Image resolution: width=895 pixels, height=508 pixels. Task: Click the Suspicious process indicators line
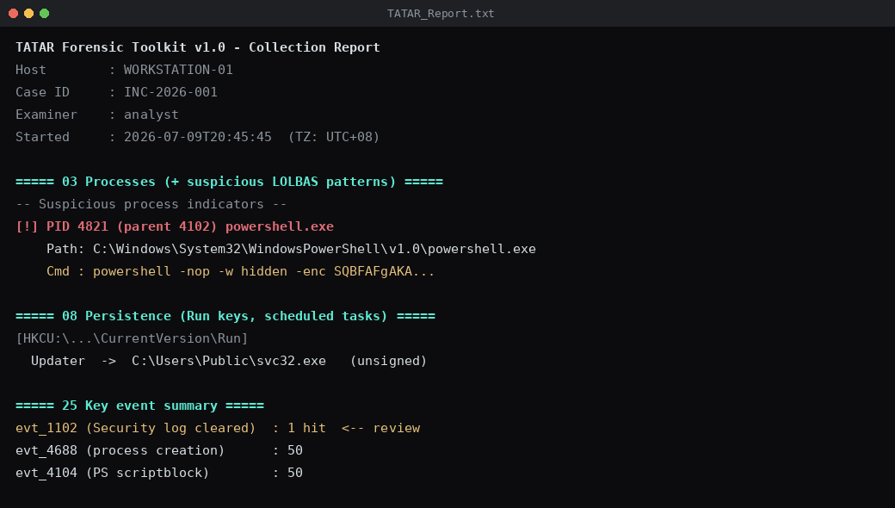tap(151, 204)
